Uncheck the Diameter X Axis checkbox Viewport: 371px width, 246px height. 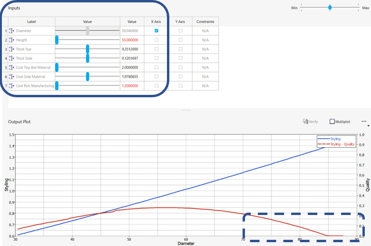156,31
